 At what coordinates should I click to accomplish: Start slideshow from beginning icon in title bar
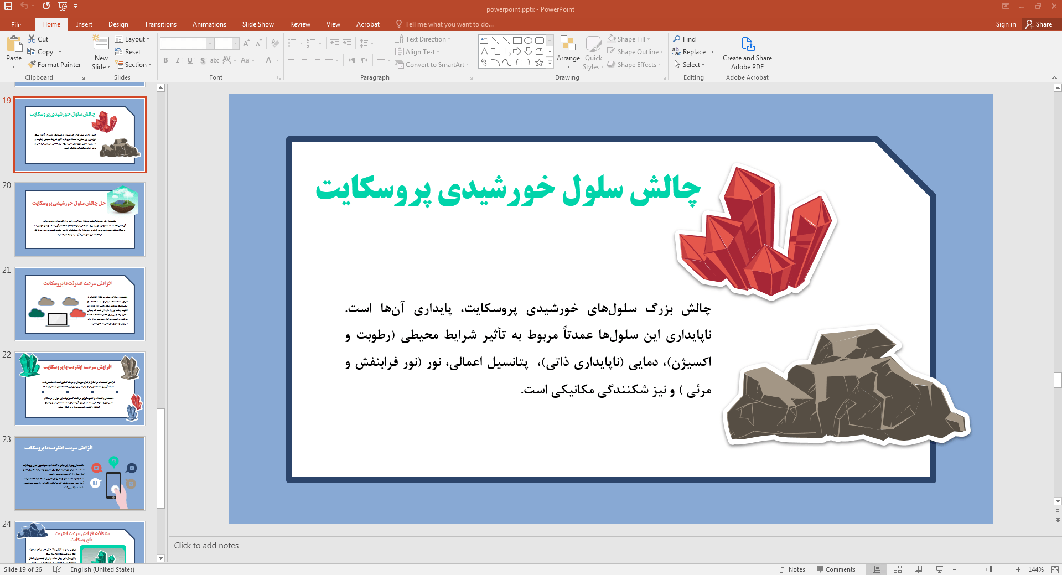pyautogui.click(x=63, y=6)
